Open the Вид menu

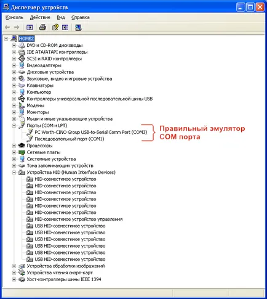coord(61,17)
